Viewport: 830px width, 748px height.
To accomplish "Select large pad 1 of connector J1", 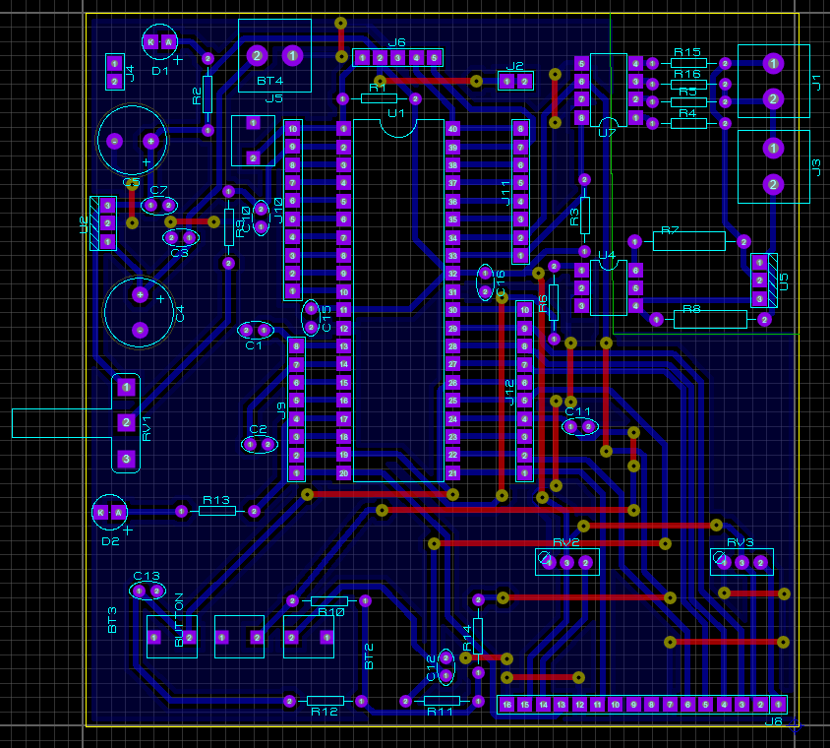I will [773, 64].
